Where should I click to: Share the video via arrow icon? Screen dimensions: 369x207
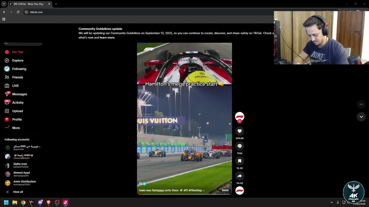tap(240, 176)
